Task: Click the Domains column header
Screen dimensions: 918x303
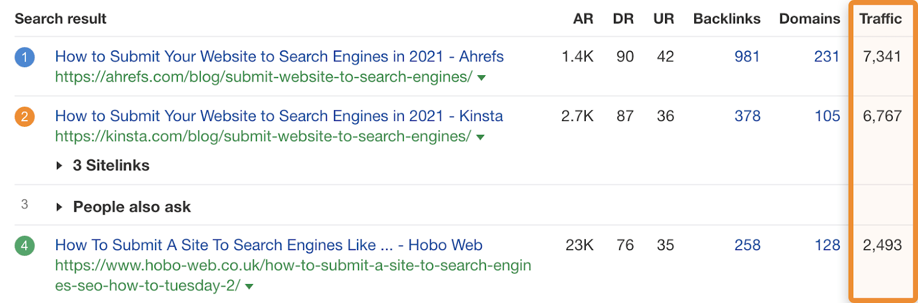Action: (809, 19)
